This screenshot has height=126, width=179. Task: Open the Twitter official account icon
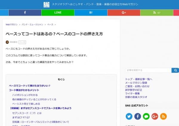[x=129, y=116]
